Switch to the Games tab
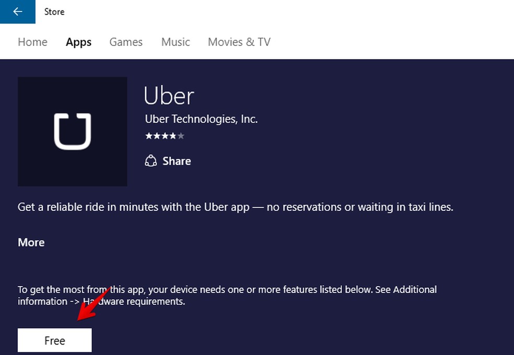The height and width of the screenshot is (355, 514). click(125, 42)
